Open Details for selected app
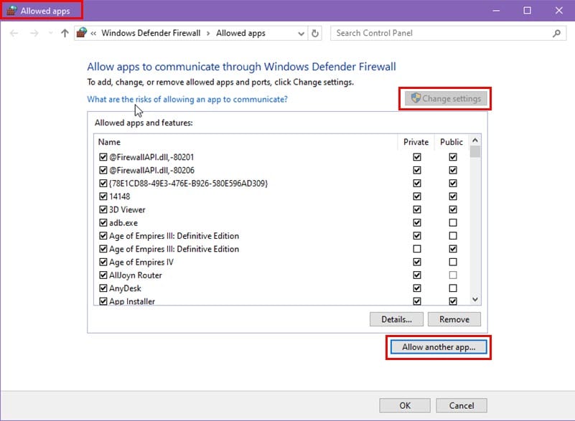The width and height of the screenshot is (575, 421). tap(396, 319)
